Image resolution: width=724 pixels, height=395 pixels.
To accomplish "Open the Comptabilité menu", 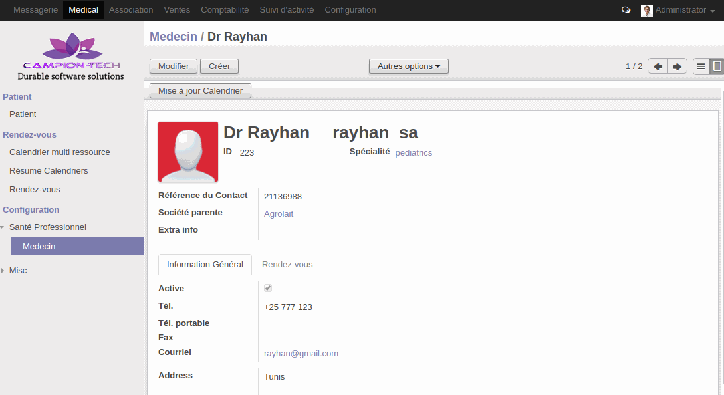I will (x=225, y=10).
